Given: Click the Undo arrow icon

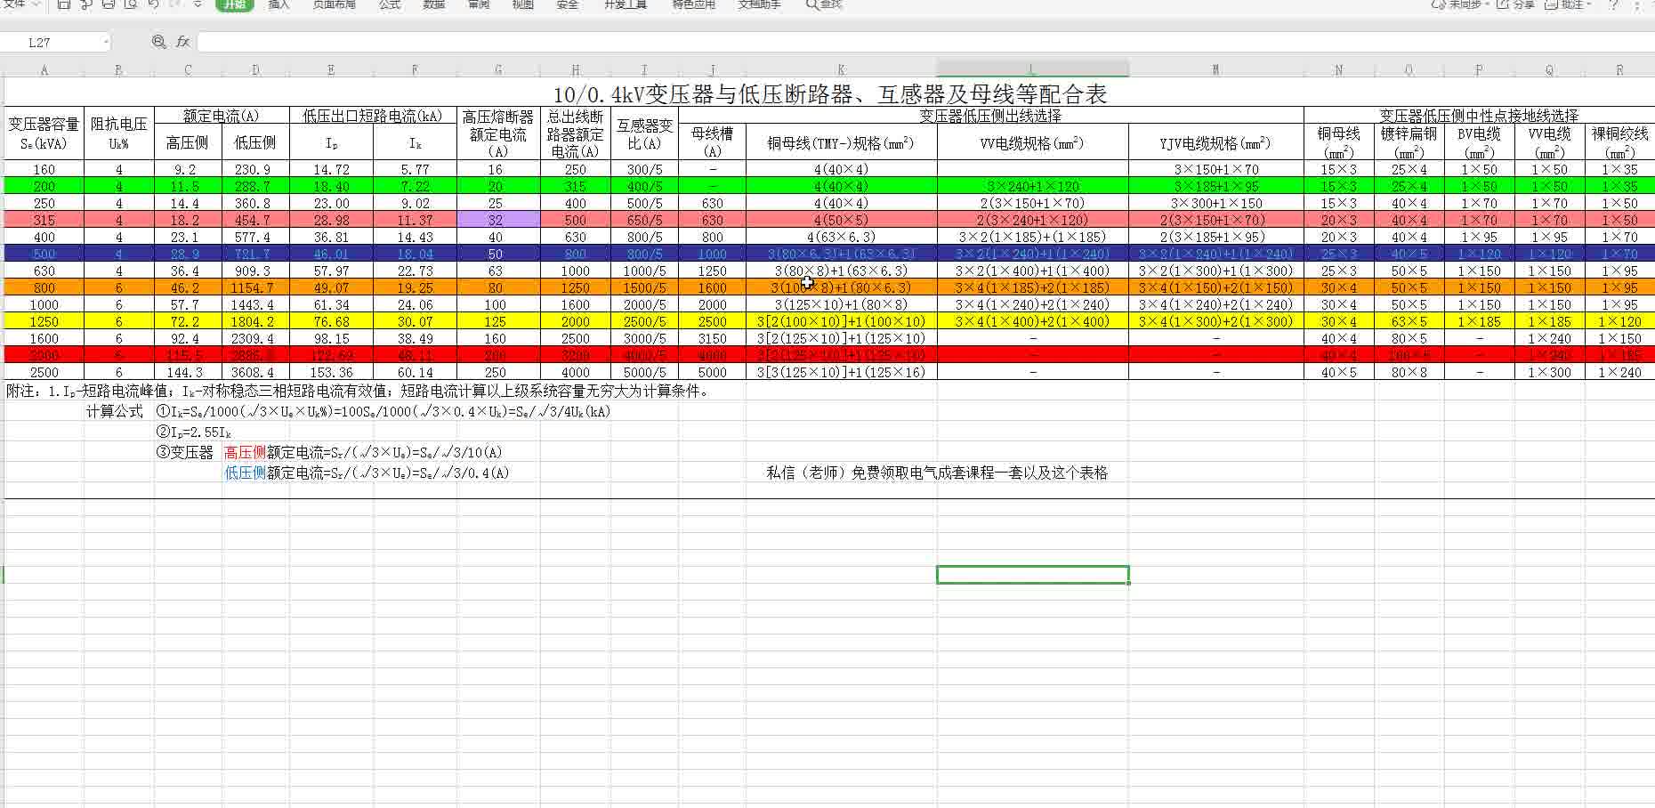Looking at the screenshot, I should point(153,4).
